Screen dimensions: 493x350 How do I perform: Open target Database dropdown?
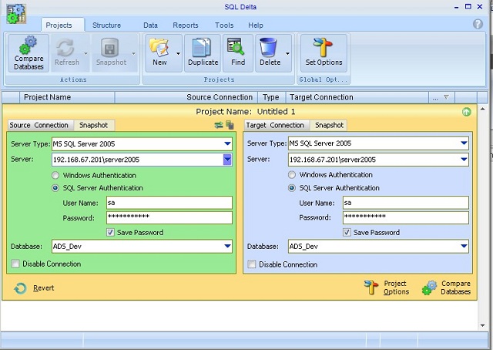[x=464, y=247]
